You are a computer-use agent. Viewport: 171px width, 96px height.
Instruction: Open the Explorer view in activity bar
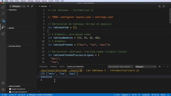(3, 7)
